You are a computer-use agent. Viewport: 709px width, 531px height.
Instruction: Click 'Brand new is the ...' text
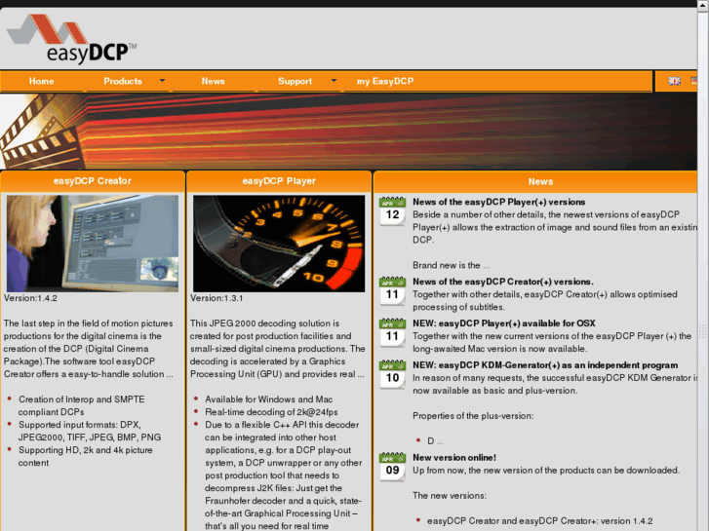451,265
